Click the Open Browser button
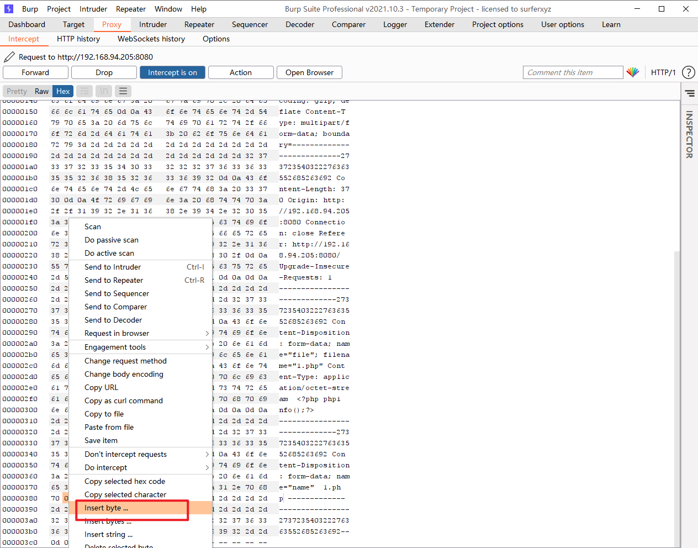 click(309, 72)
